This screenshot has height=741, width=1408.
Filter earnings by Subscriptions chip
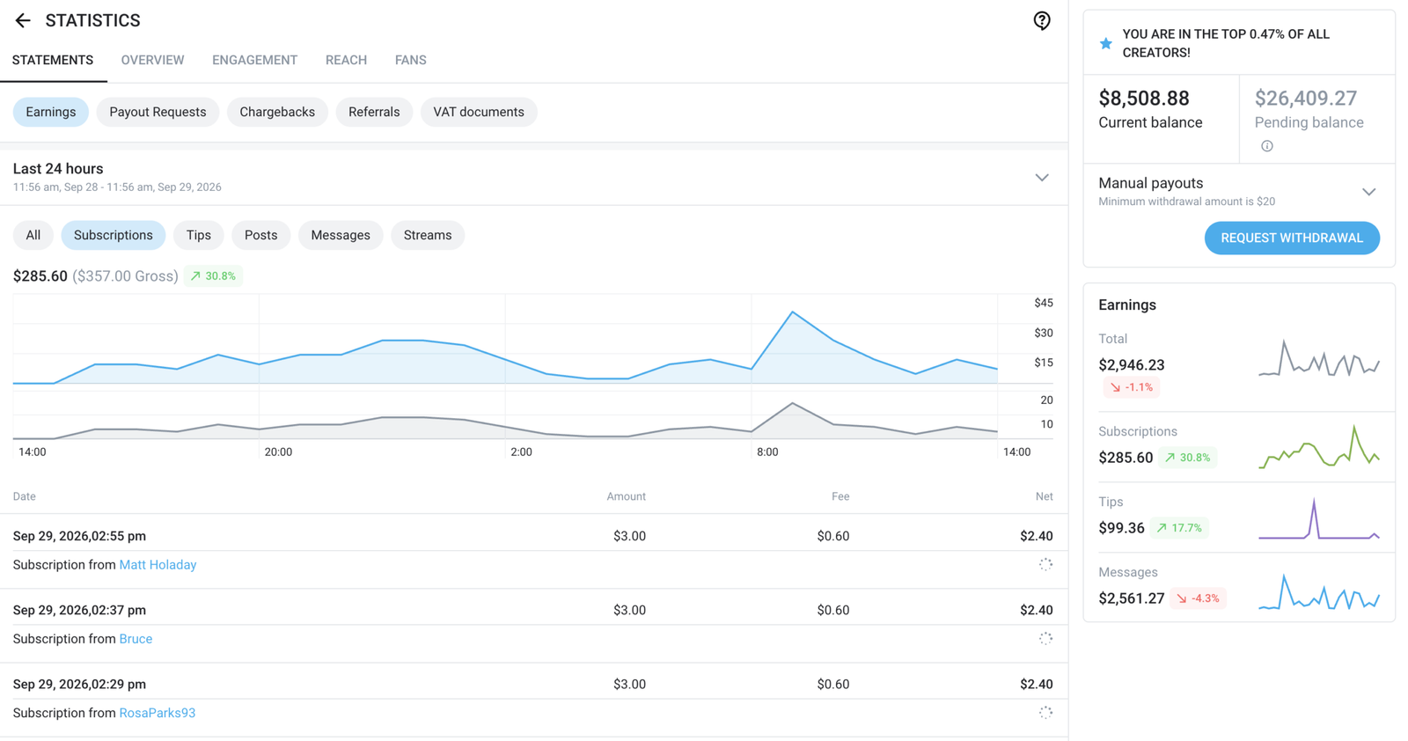(114, 235)
